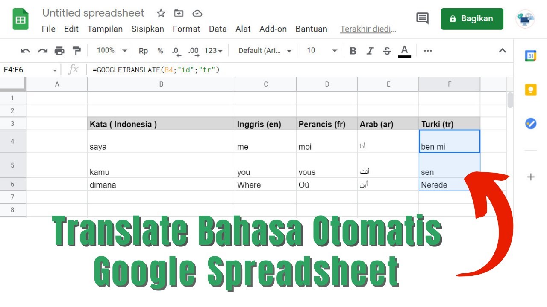Open the File menu

[x=49, y=29]
